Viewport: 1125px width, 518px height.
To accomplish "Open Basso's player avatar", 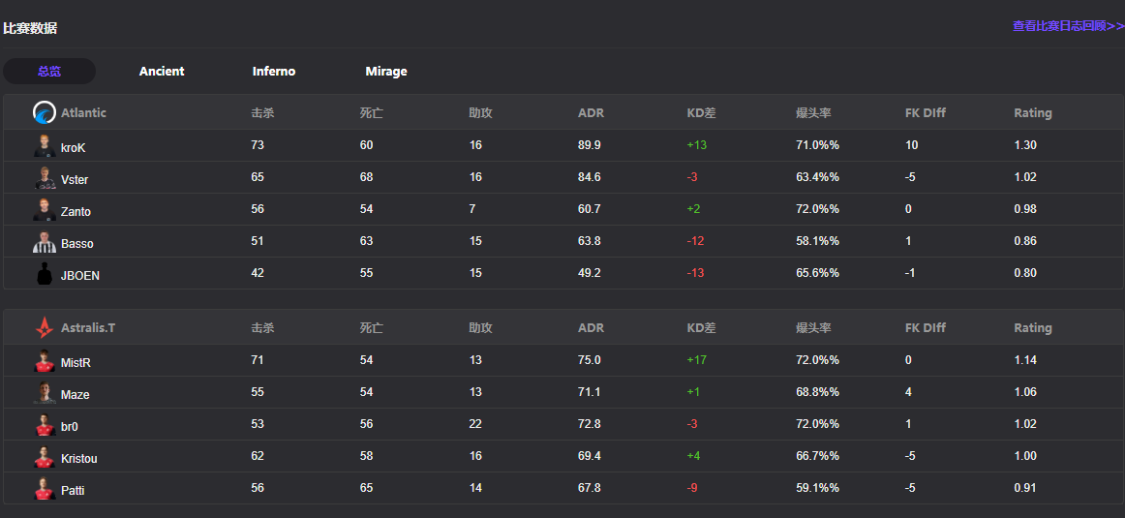I will pyautogui.click(x=45, y=241).
